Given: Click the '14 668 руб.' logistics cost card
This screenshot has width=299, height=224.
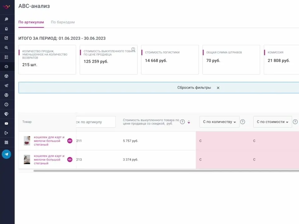Looking at the screenshot, I should pyautogui.click(x=170, y=60).
